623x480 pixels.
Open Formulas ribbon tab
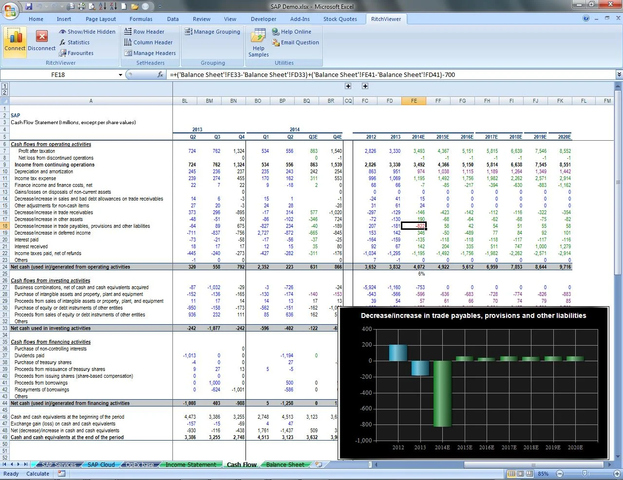tap(141, 19)
